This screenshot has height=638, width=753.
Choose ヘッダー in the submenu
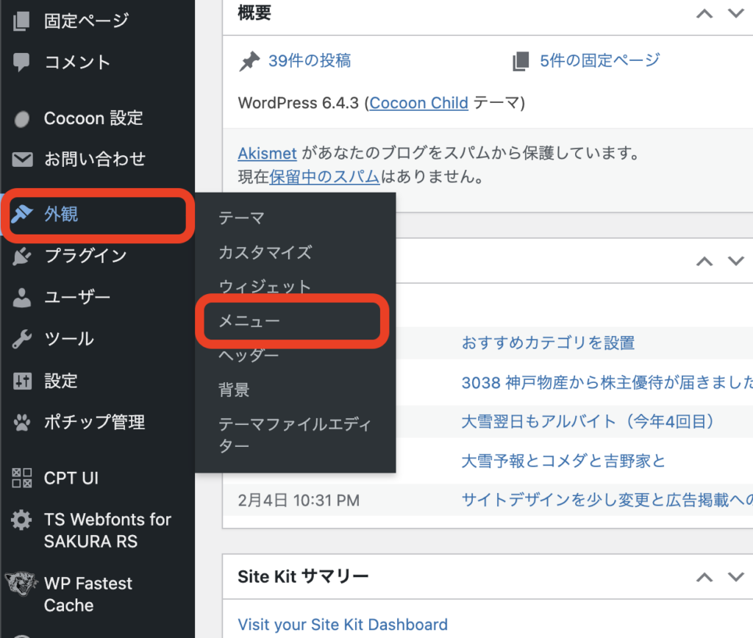[x=249, y=355]
